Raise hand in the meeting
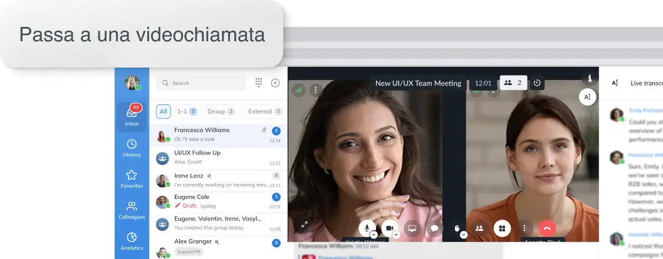The height and width of the screenshot is (259, 663). click(457, 228)
